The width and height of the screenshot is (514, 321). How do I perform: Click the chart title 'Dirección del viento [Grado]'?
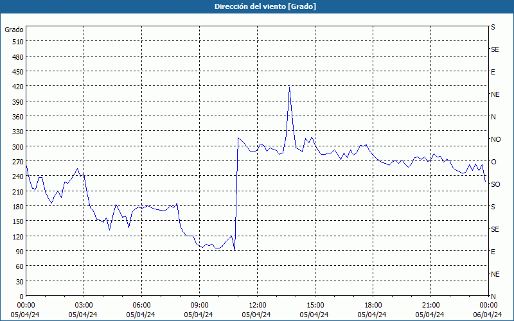(265, 6)
